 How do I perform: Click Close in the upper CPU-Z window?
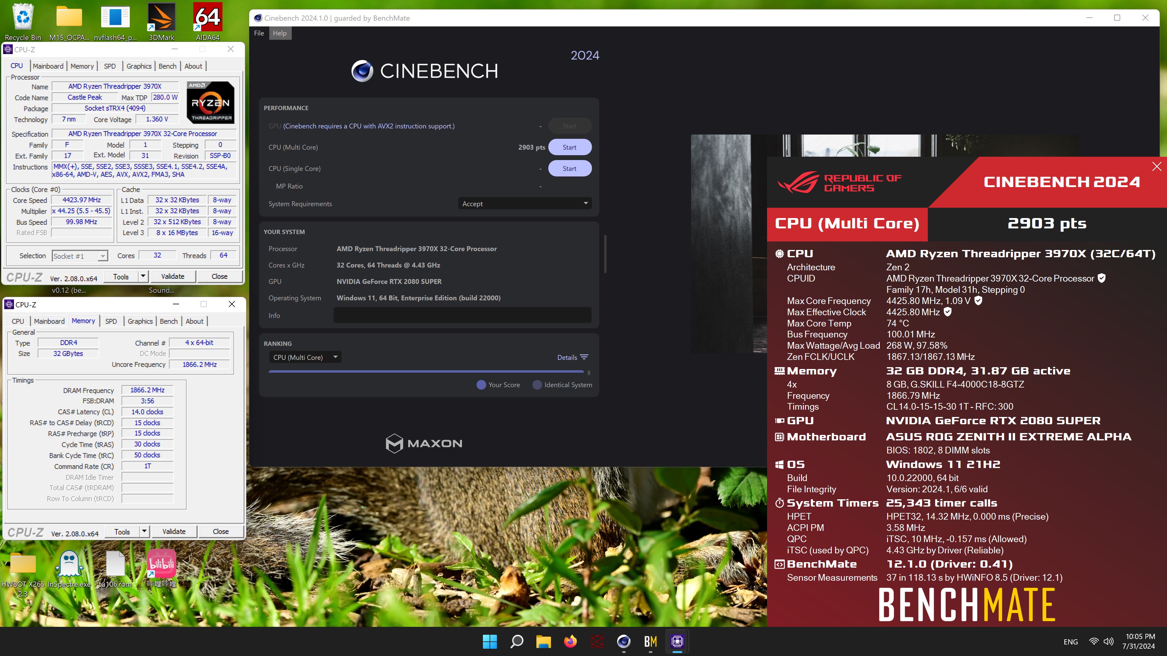pyautogui.click(x=220, y=276)
